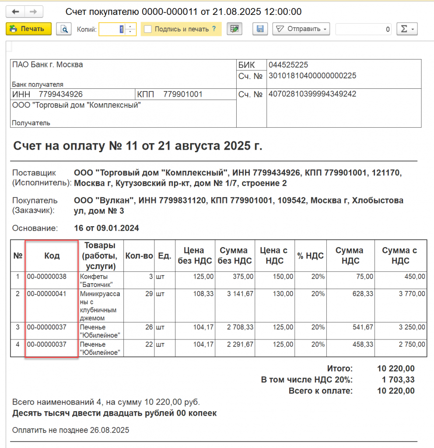Open the blue question mark help hint
The image size is (434, 448).
point(214,29)
